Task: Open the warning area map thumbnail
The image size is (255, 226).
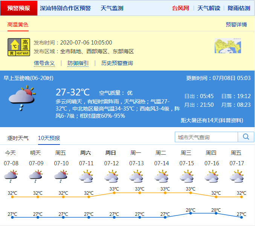Action: coord(228,46)
